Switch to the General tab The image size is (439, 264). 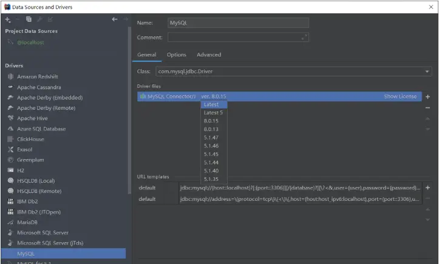click(147, 55)
